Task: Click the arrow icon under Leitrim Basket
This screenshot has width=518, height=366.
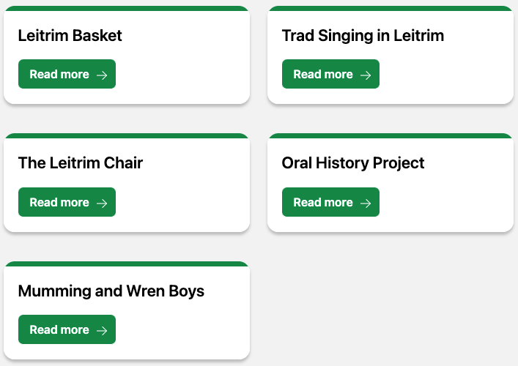Action: point(102,75)
